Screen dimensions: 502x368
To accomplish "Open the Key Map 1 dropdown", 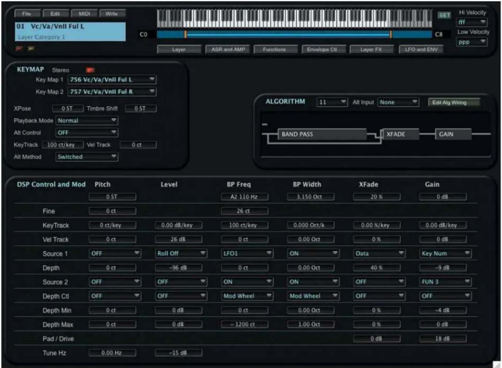I will pyautogui.click(x=112, y=79).
